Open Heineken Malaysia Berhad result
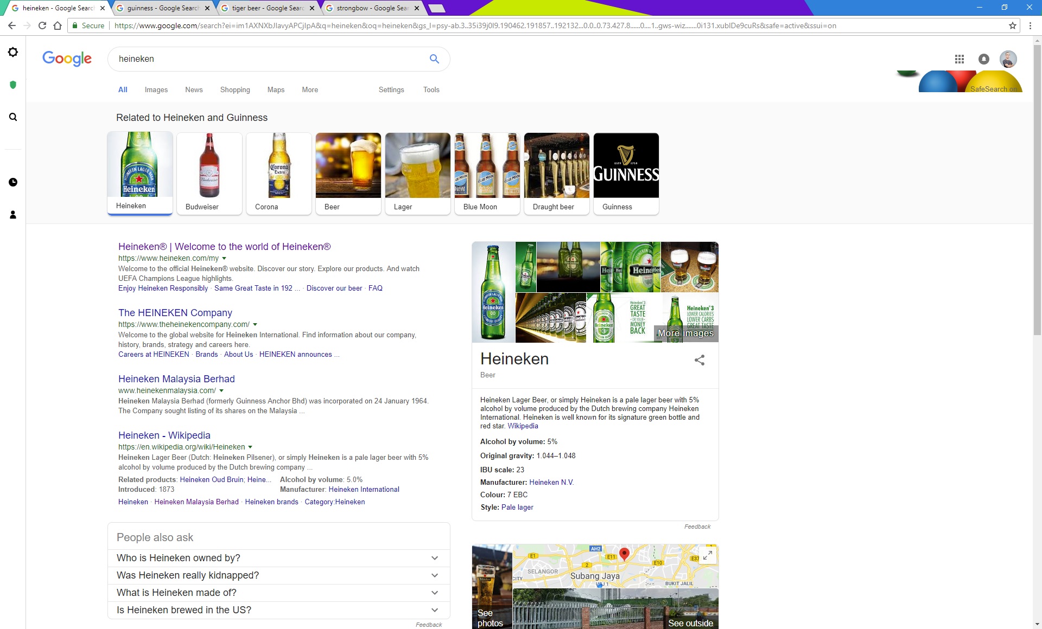Screen dimensions: 1042x629 click(x=176, y=379)
